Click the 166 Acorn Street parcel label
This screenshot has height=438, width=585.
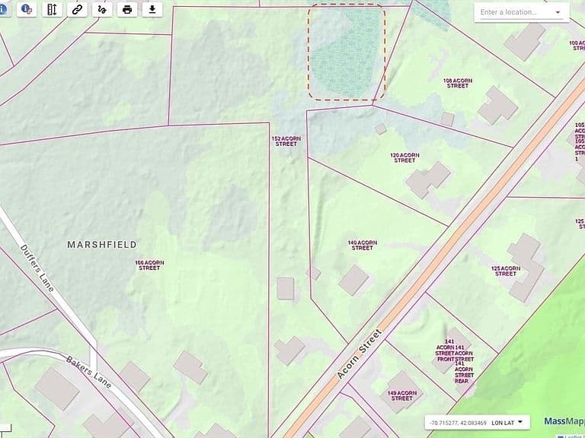[149, 265]
